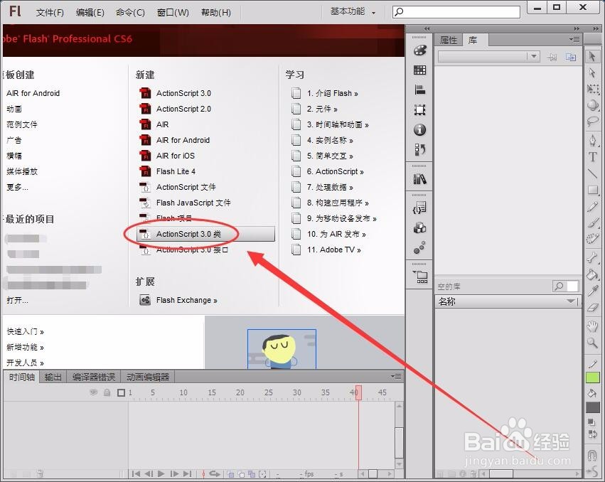Toggle Snap to Objects magnet
This screenshot has width=605, height=482.
592,456
